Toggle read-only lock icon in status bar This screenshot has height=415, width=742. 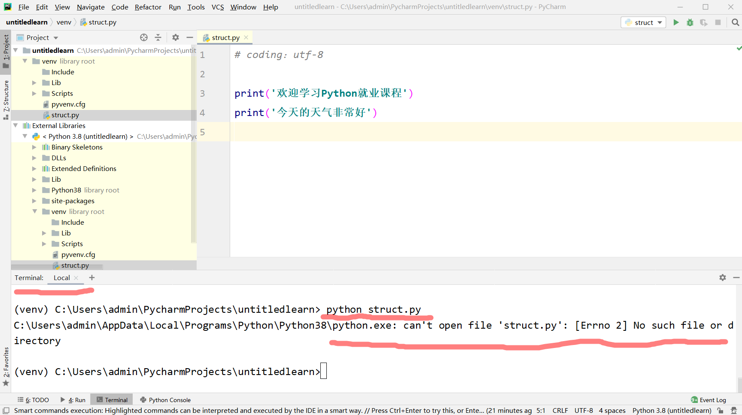(x=721, y=410)
